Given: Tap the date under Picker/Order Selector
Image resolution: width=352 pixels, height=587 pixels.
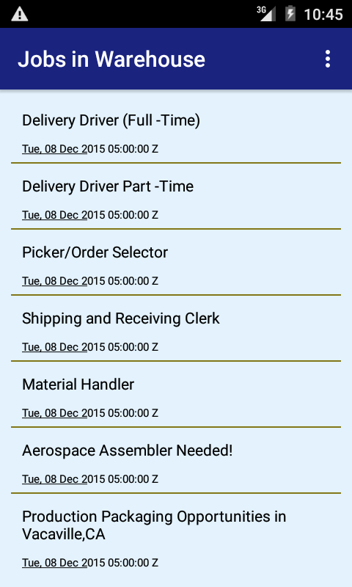Looking at the screenshot, I should tap(90, 281).
